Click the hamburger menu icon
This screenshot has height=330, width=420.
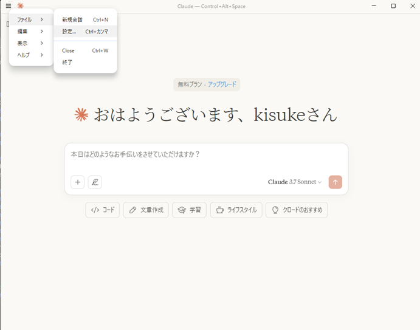pos(9,6)
